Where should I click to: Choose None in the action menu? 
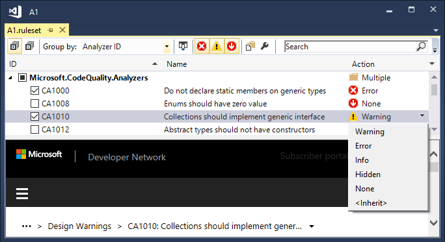(365, 189)
